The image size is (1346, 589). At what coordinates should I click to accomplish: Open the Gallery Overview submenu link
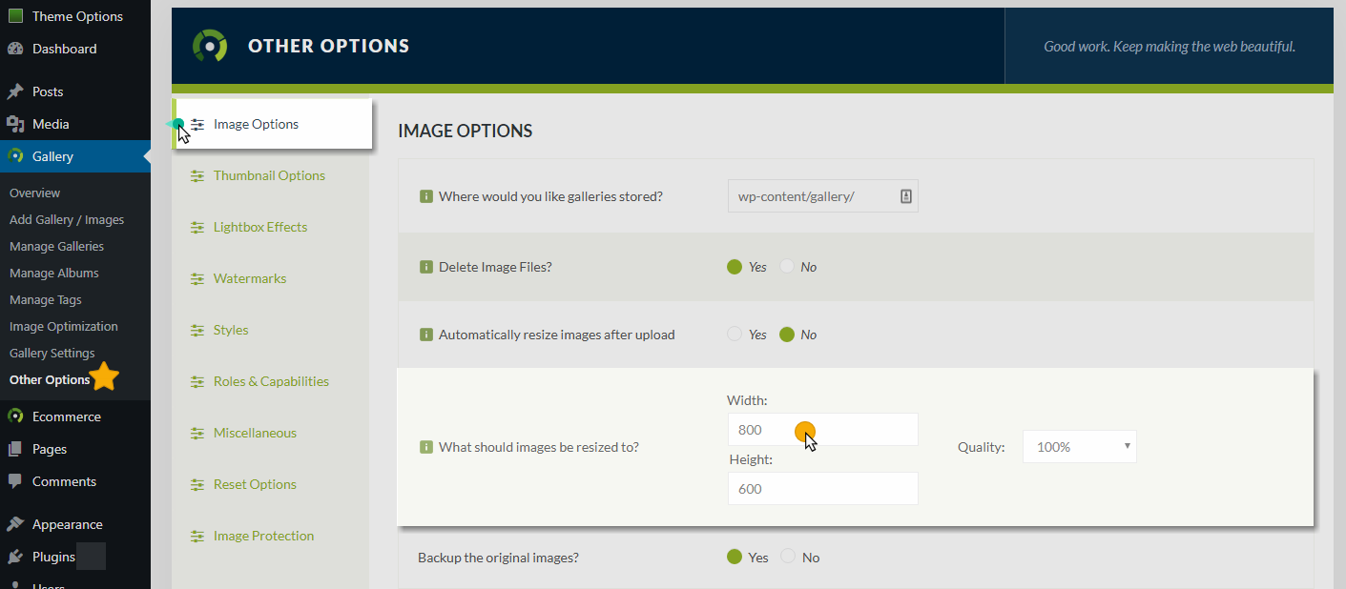[x=34, y=193]
